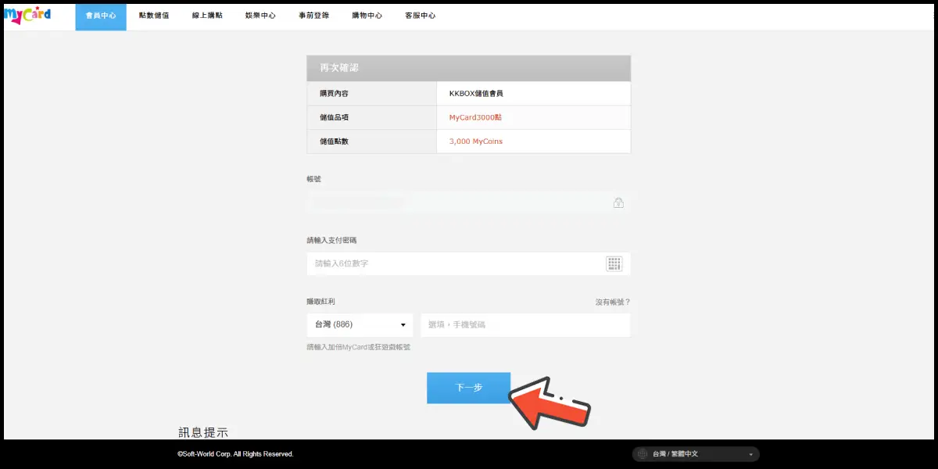Click the lock icon in account field
The width and height of the screenshot is (938, 469).
tap(618, 202)
